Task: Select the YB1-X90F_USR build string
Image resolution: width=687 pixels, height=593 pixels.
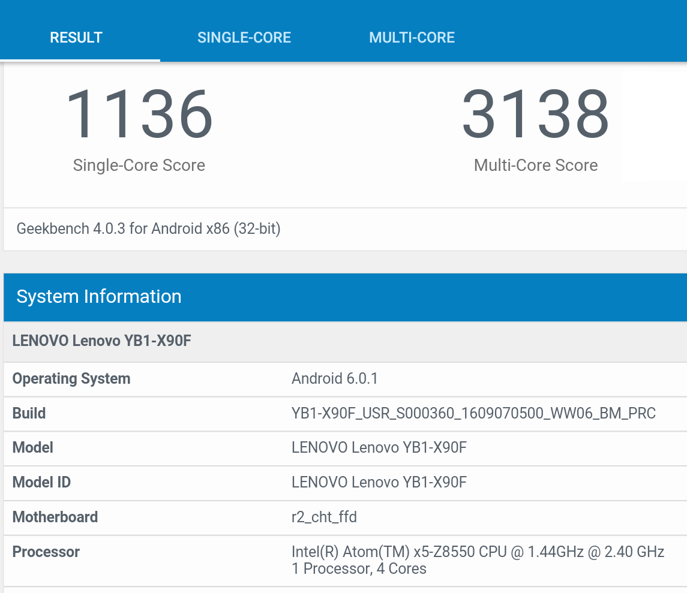Action: tap(473, 413)
